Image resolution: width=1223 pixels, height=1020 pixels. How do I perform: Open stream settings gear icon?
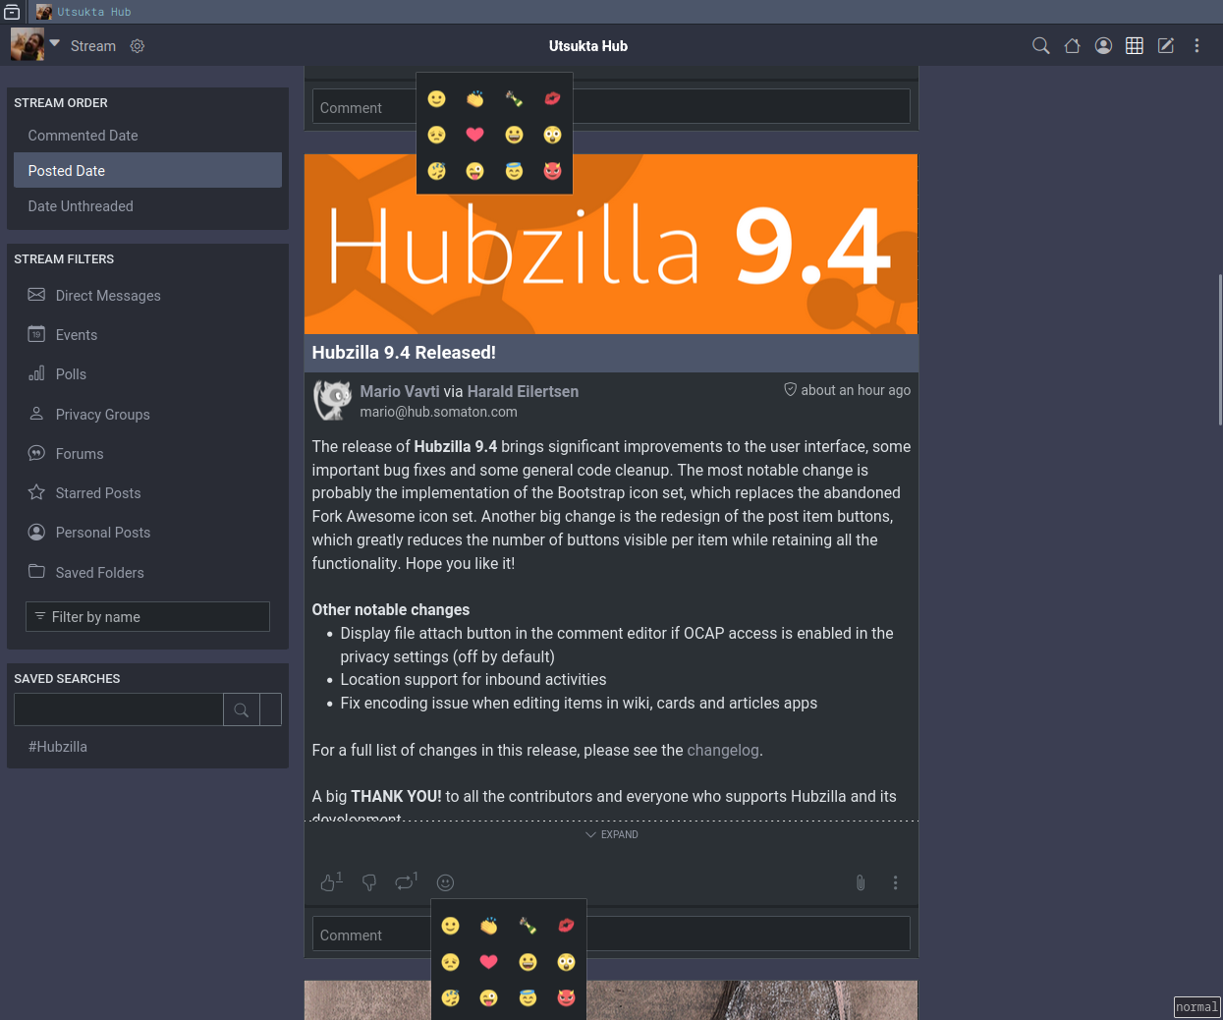point(138,46)
